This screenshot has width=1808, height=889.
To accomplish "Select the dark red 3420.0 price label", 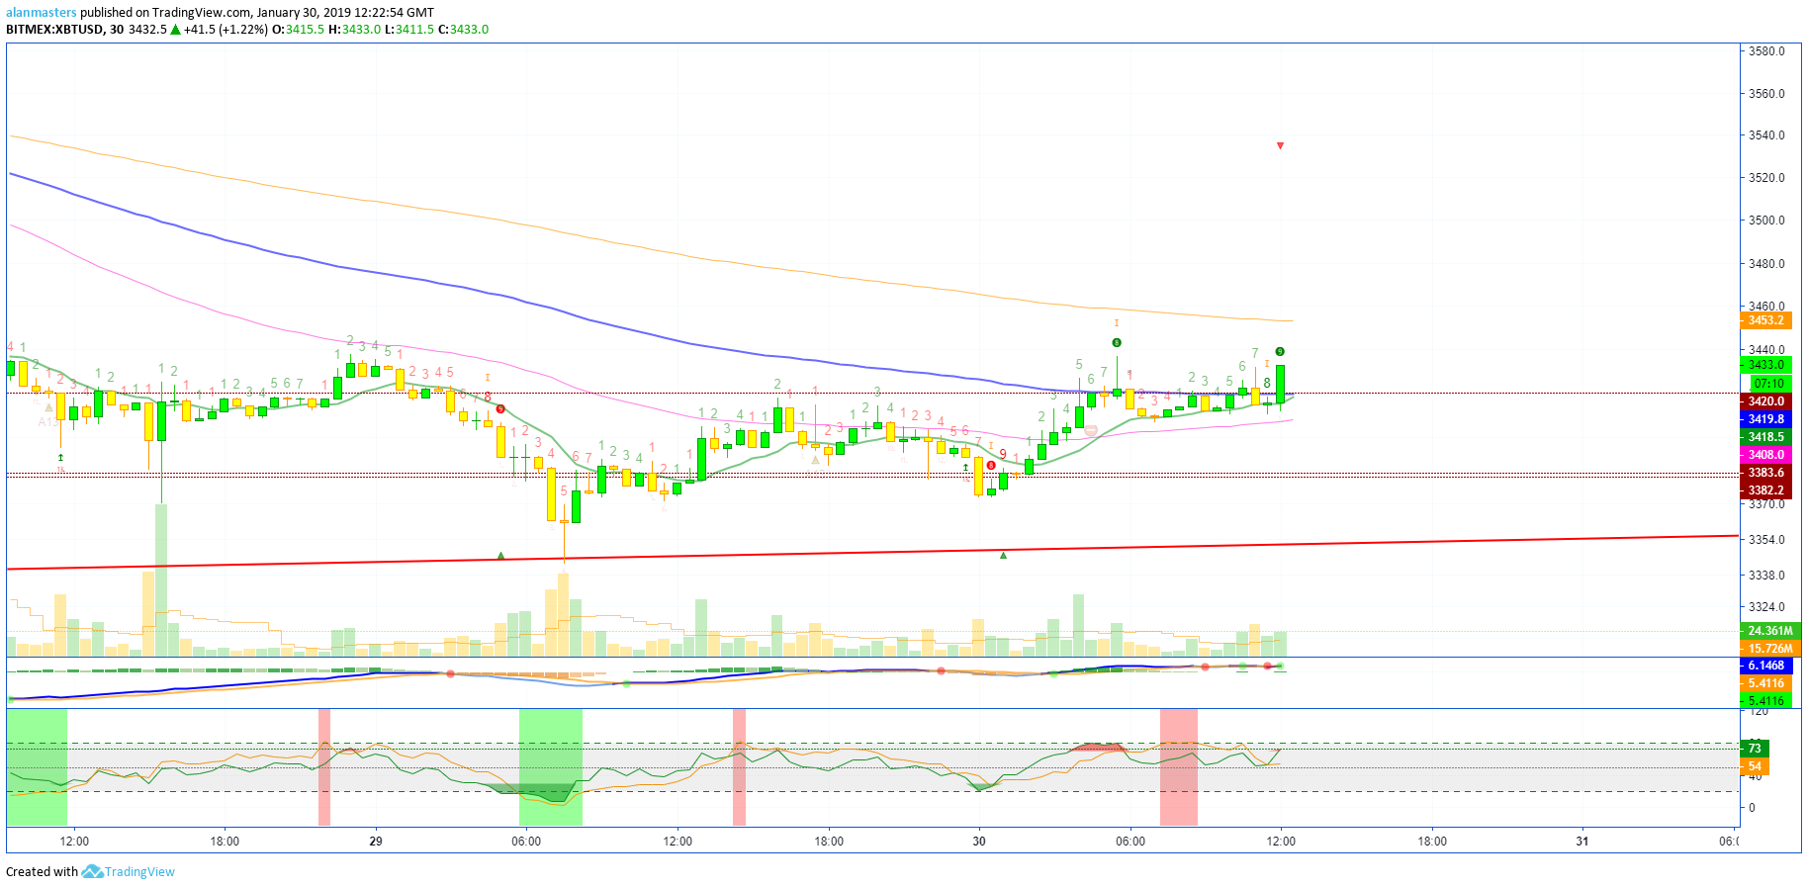I will 1765,401.
